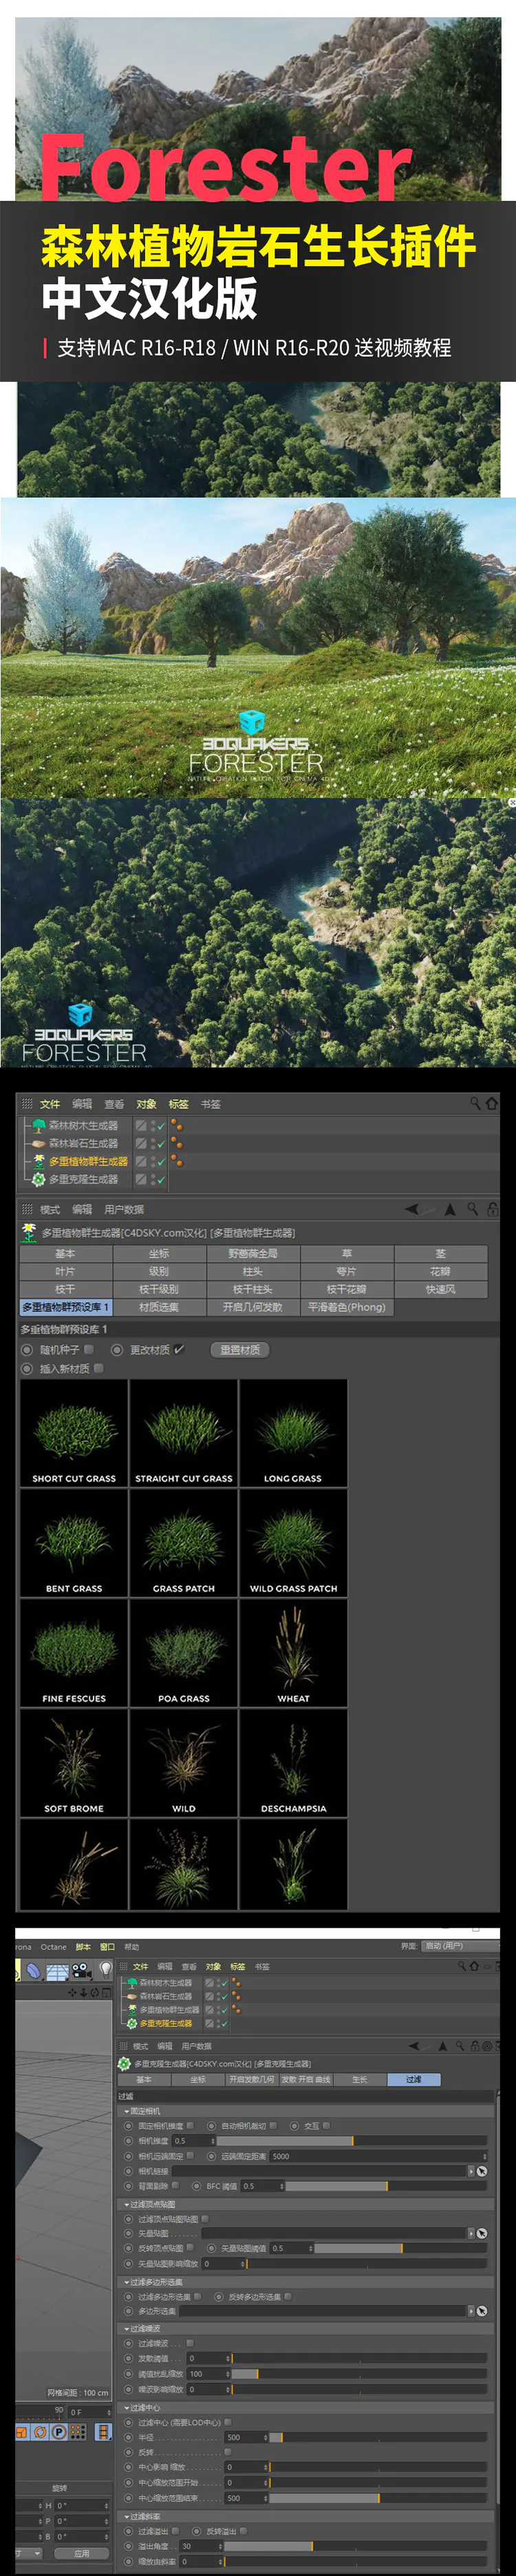Switch to the 快速风 tab
516x2576 pixels.
coord(440,1289)
